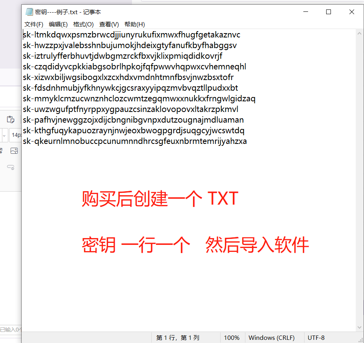Open the 查看(V) menu
364x343 pixels.
click(x=109, y=24)
